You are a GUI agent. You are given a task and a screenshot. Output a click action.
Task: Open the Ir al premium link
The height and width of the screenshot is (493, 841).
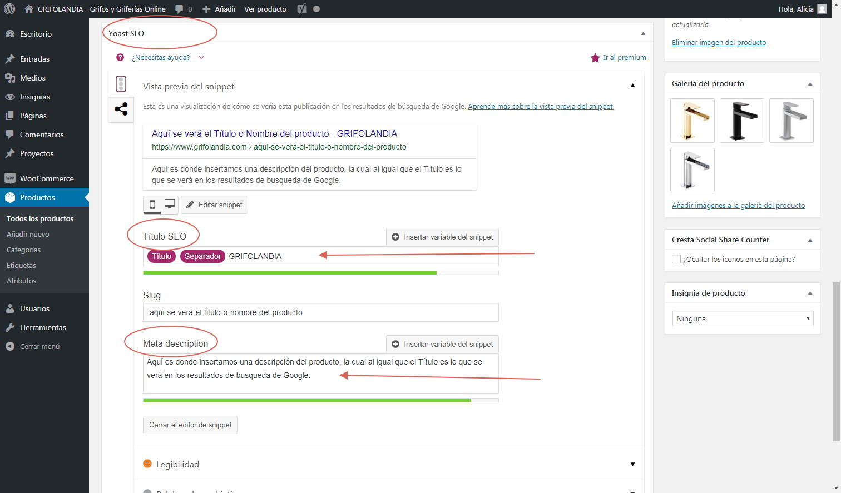point(625,57)
